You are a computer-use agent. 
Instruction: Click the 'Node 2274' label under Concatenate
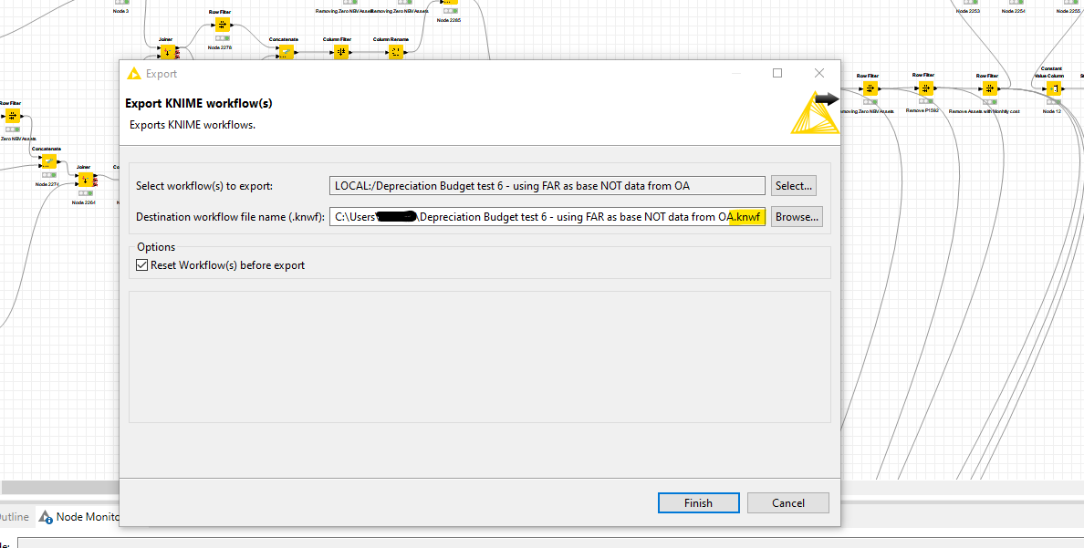tap(47, 184)
